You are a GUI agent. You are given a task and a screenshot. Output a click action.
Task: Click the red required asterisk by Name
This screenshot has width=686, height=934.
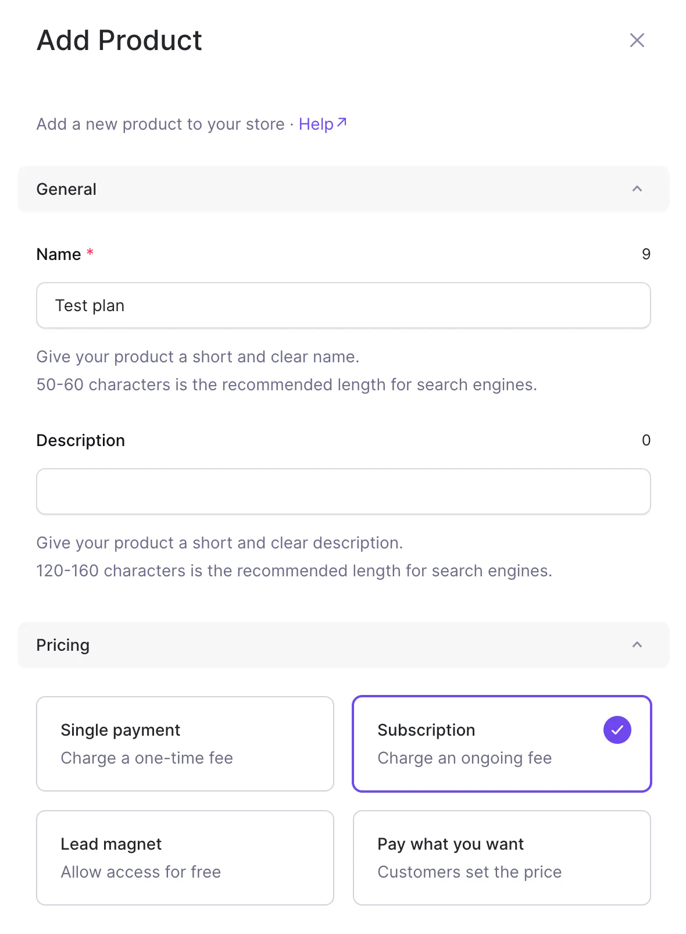[x=90, y=252]
